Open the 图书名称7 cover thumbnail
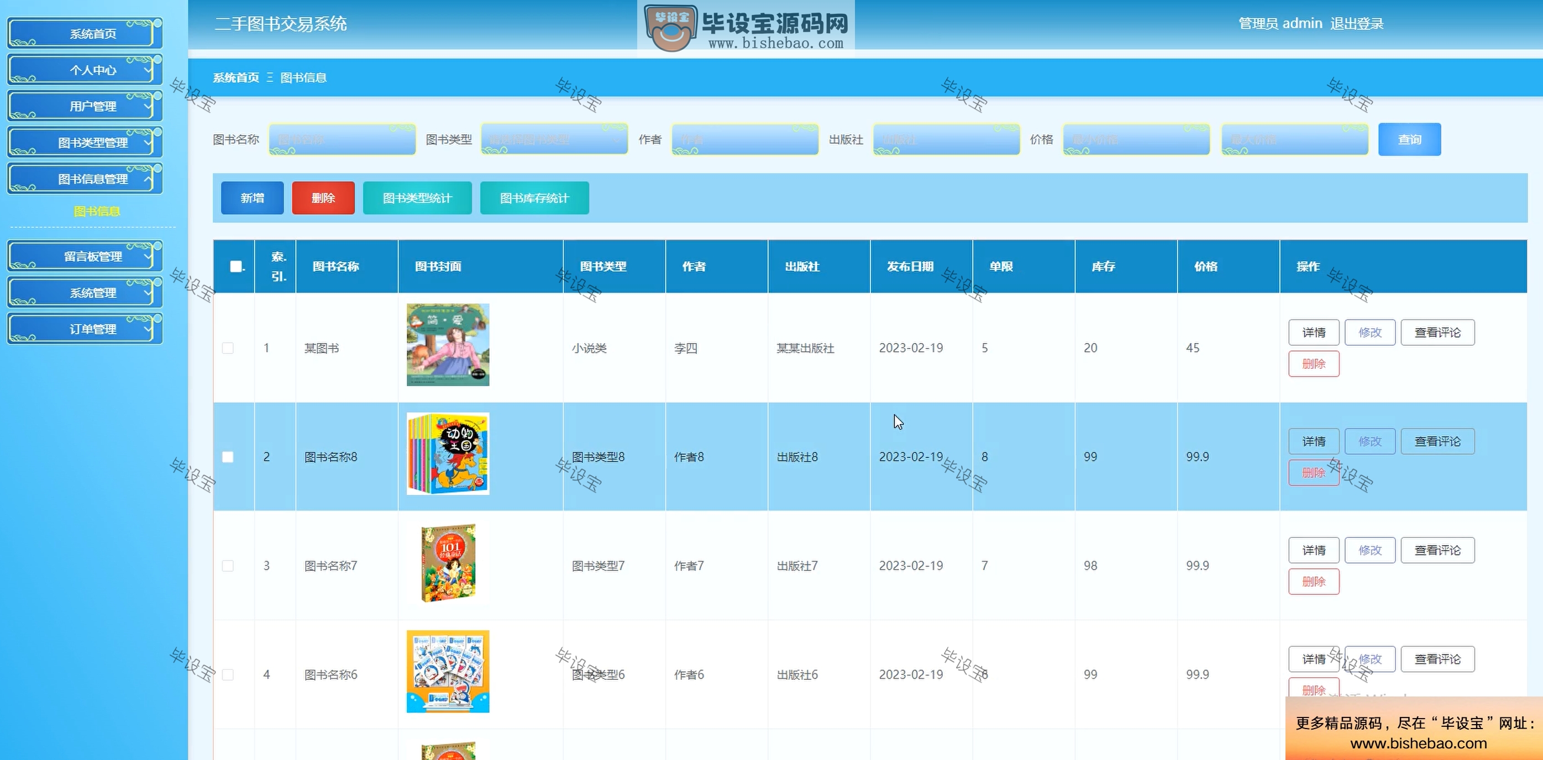The height and width of the screenshot is (760, 1543). point(448,562)
